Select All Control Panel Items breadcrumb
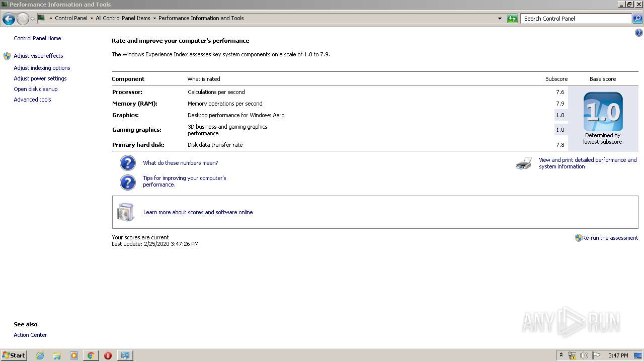Image resolution: width=644 pixels, height=362 pixels. 123,18
